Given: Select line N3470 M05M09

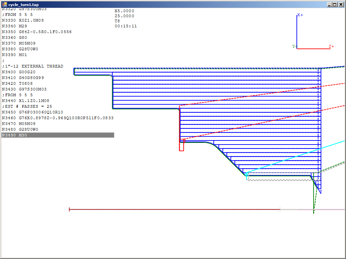Looking at the screenshot, I should (19, 124).
